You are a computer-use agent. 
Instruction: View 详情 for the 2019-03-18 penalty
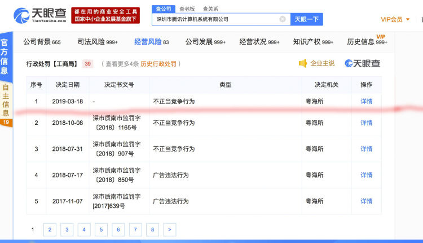coord(367,102)
